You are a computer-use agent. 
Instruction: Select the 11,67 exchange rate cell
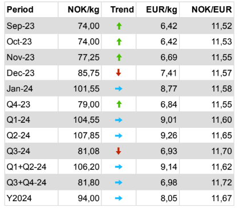(x=207, y=198)
